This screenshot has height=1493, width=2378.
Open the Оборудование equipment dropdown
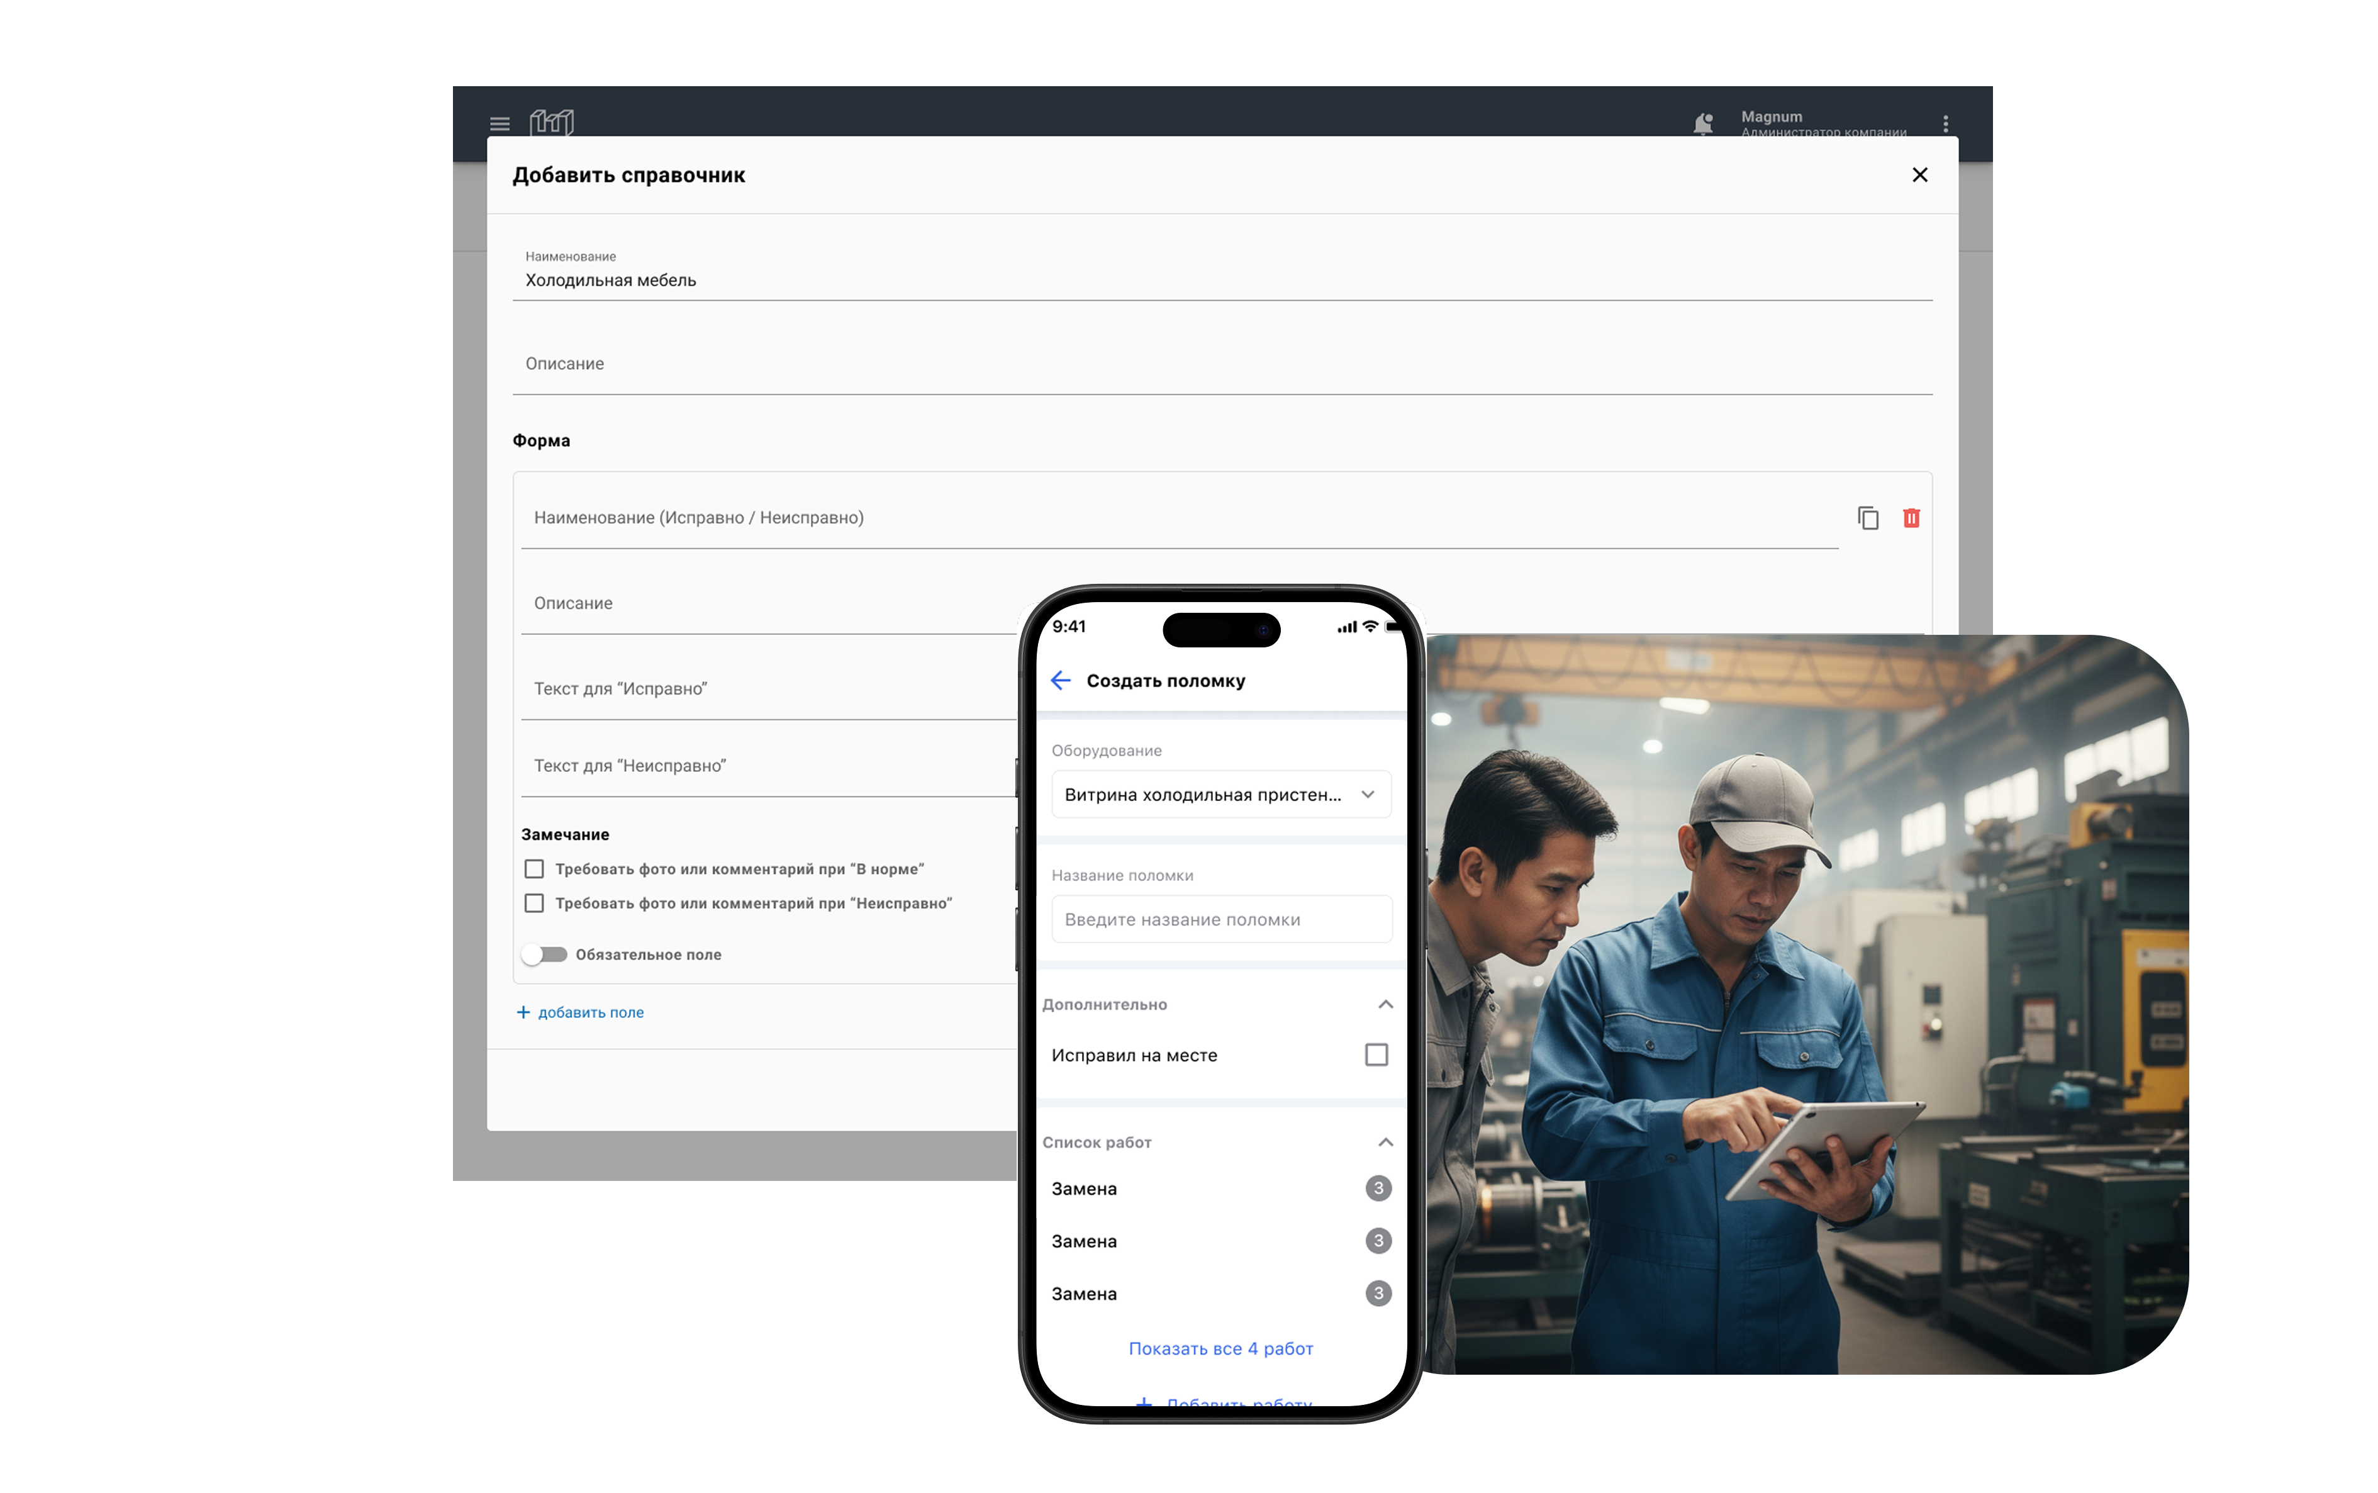click(x=1221, y=795)
